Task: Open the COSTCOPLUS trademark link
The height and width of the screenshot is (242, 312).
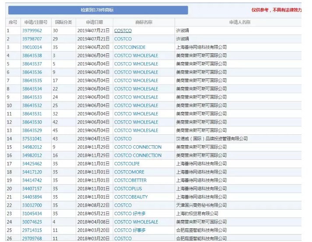Action: point(128,189)
